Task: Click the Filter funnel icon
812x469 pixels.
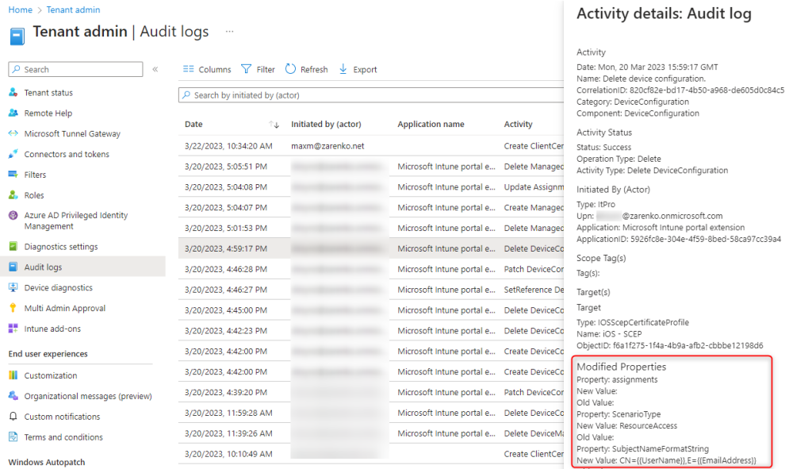Action: [246, 69]
